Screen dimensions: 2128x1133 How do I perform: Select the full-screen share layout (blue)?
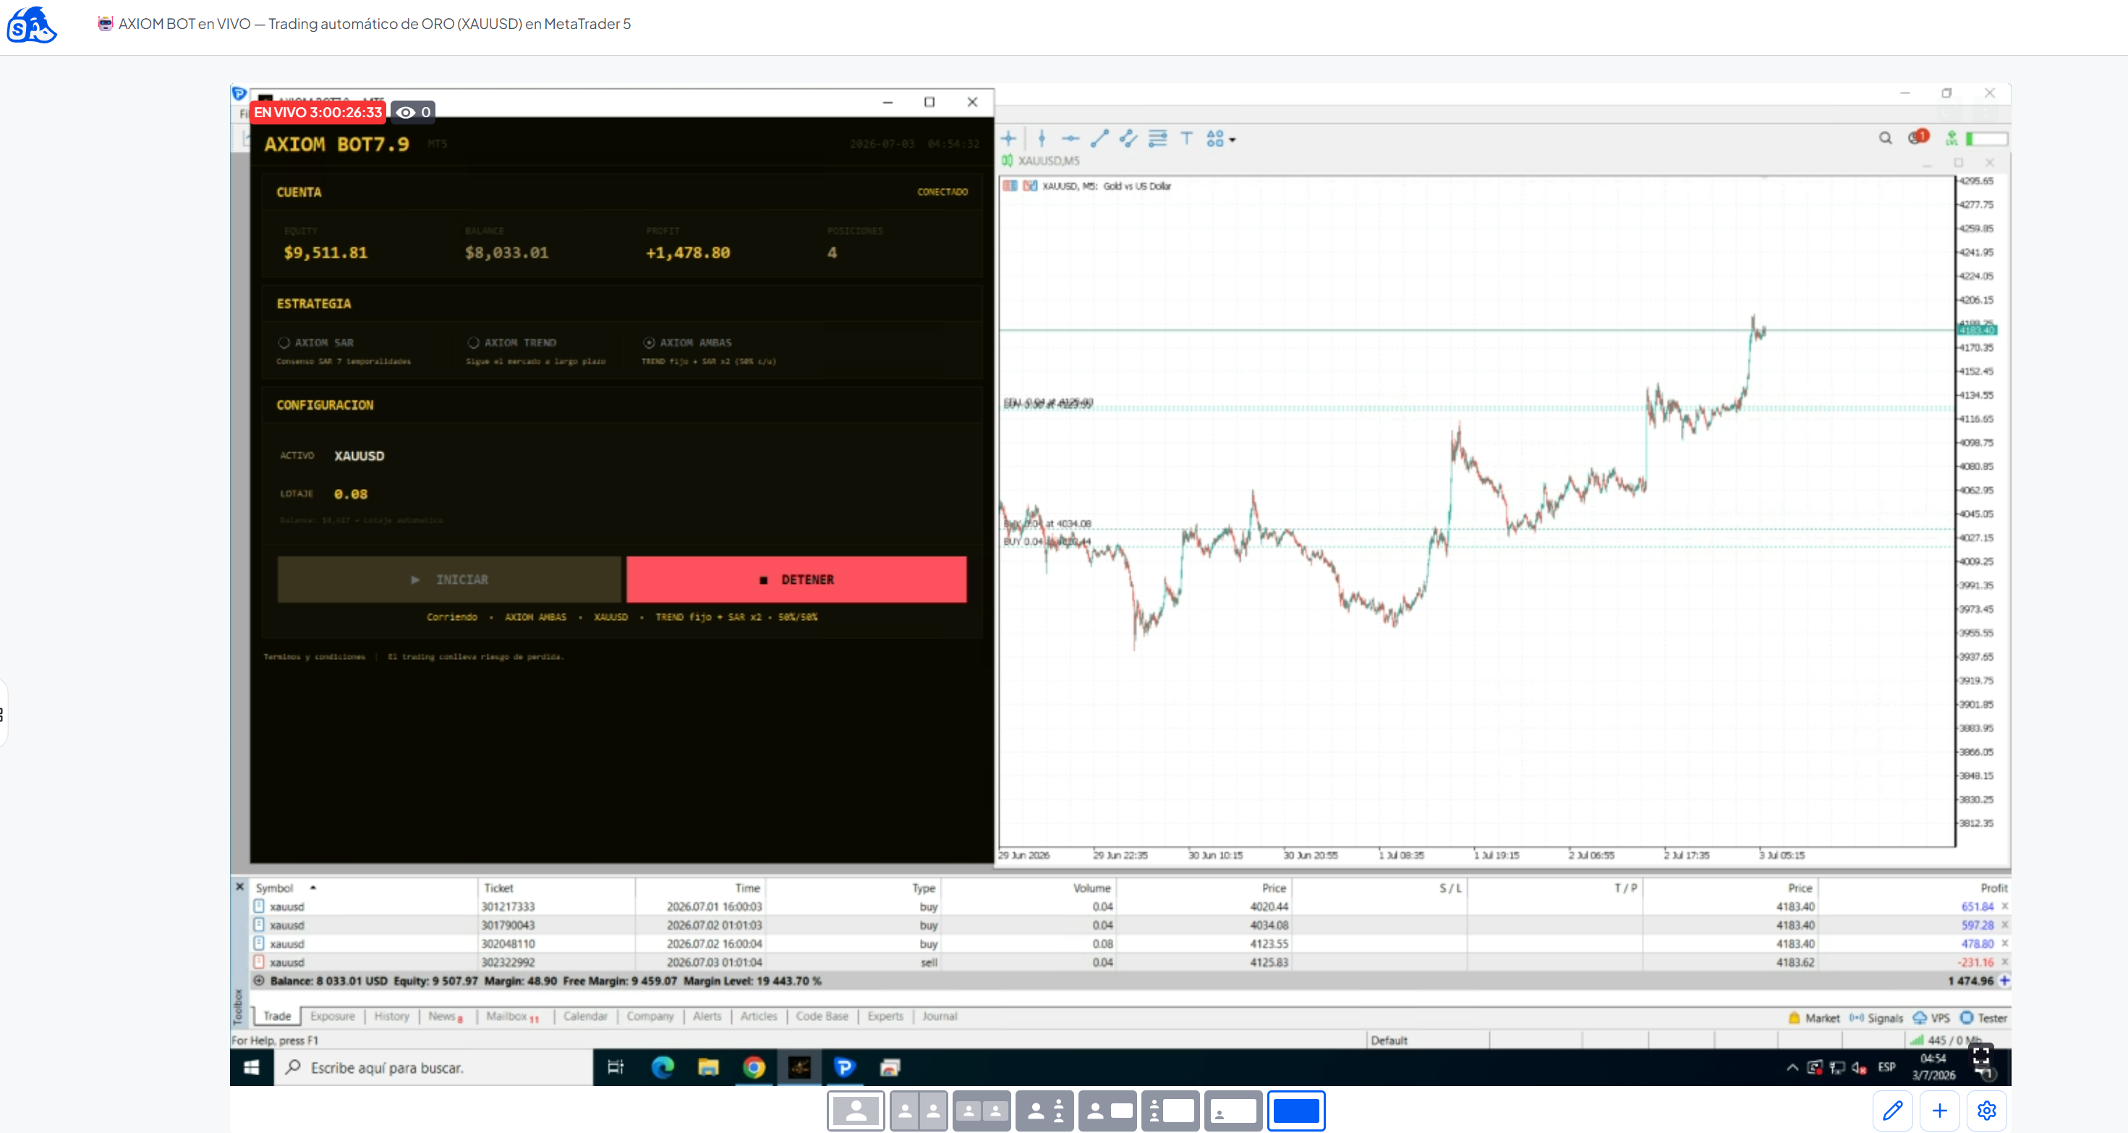point(1295,1111)
